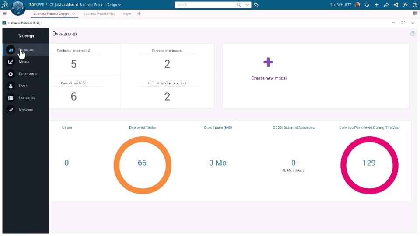The width and height of the screenshot is (420, 236).
Task: Open Linked Lists in the sidebar
Action: click(26, 98)
